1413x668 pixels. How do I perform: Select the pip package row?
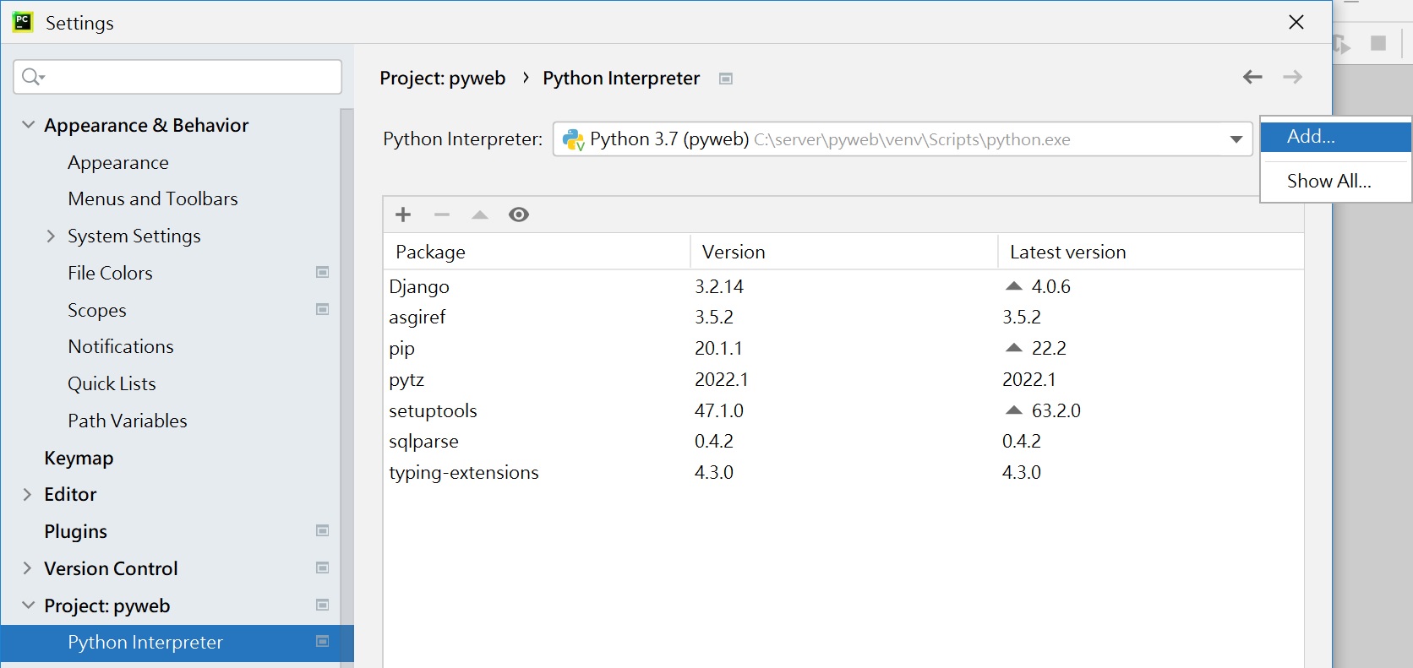tap(843, 348)
